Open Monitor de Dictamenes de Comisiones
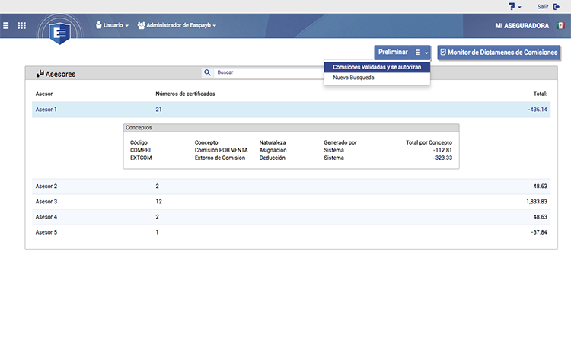The image size is (571, 351). [499, 53]
